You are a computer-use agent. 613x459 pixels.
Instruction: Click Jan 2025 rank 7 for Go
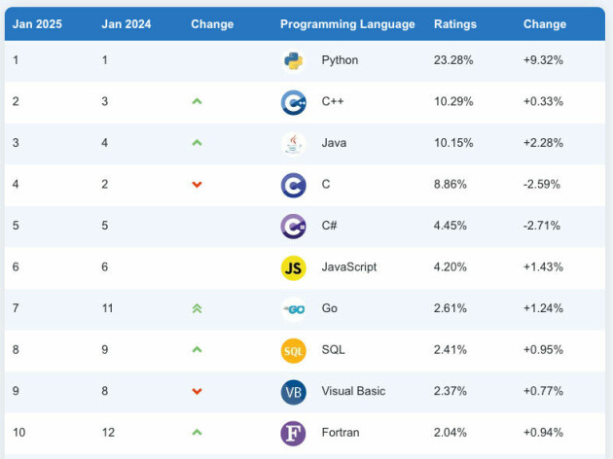tap(16, 308)
